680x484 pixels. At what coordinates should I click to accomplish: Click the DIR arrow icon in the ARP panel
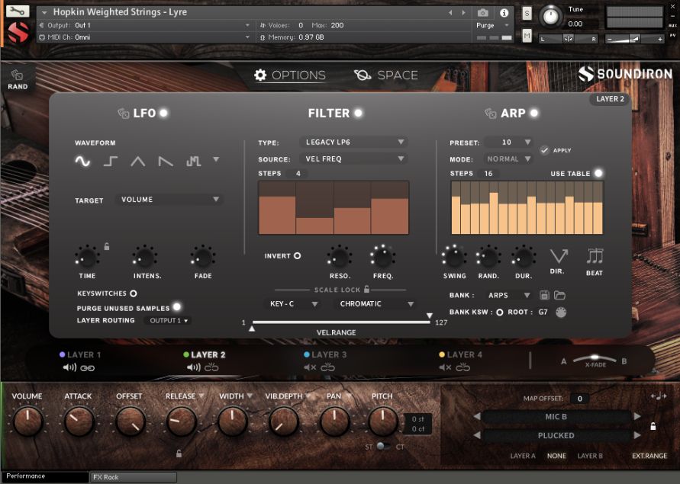(x=559, y=255)
